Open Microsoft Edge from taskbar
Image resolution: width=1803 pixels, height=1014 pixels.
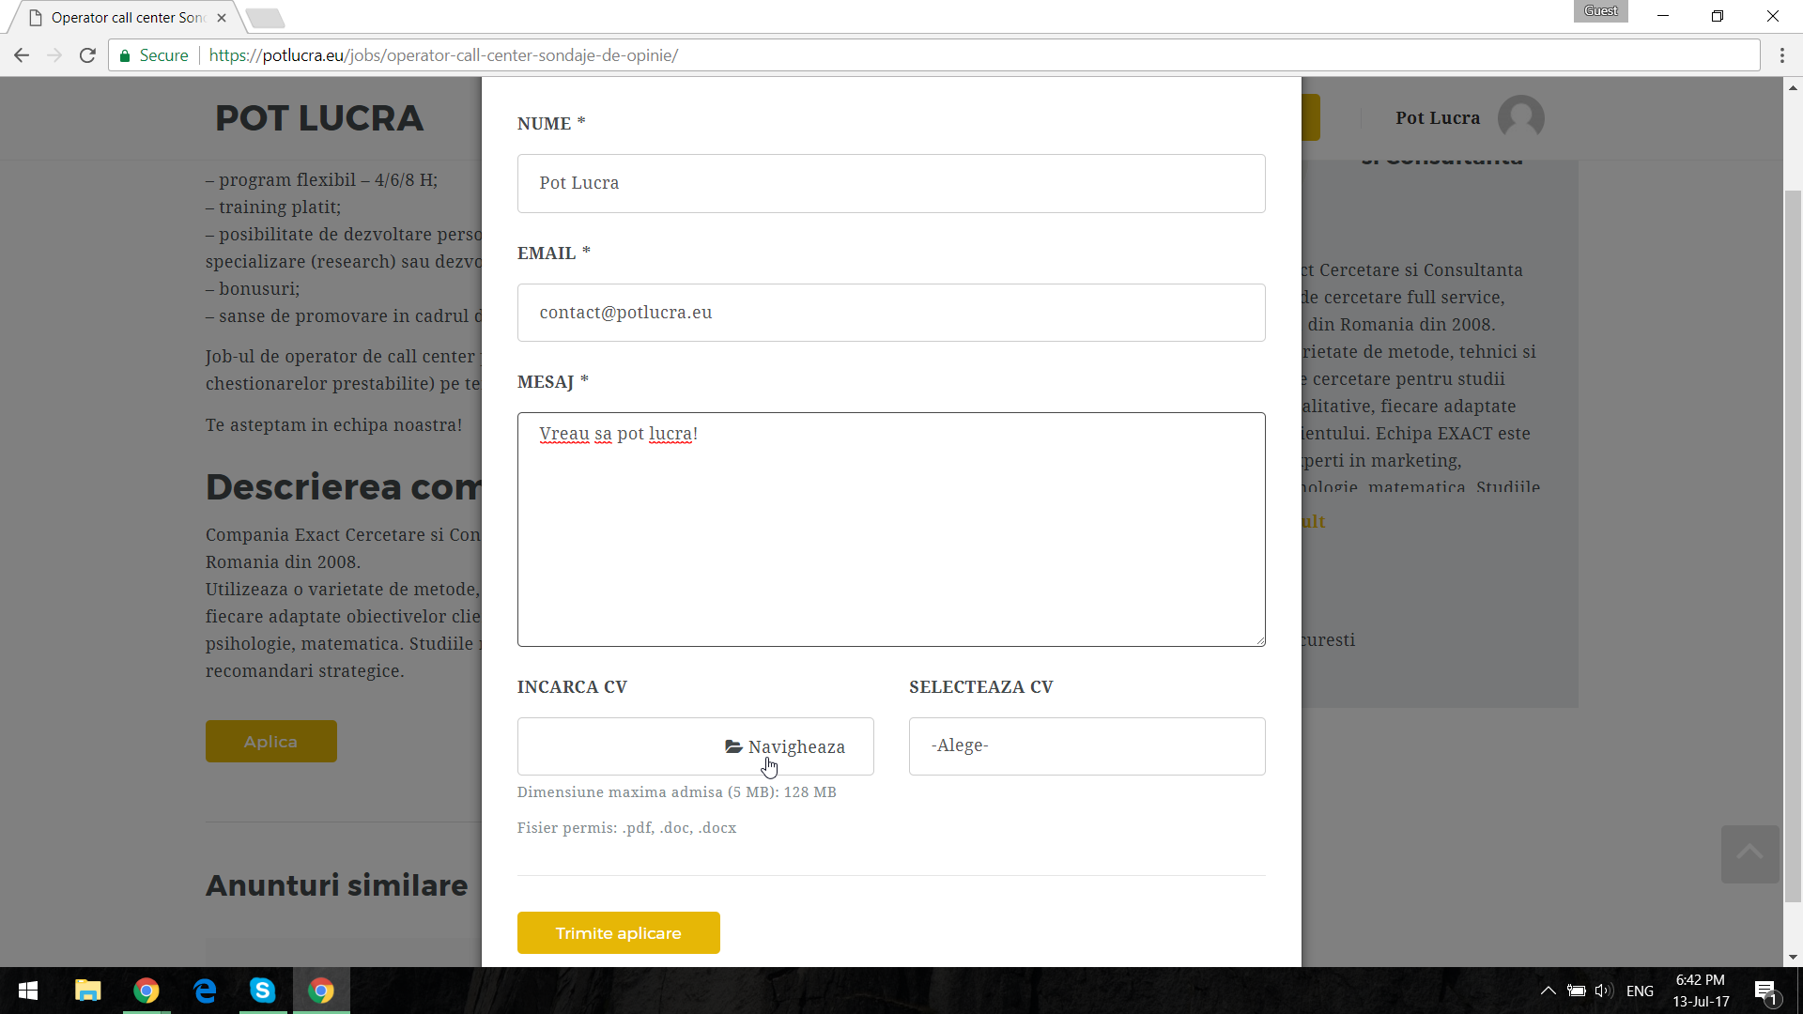(205, 991)
